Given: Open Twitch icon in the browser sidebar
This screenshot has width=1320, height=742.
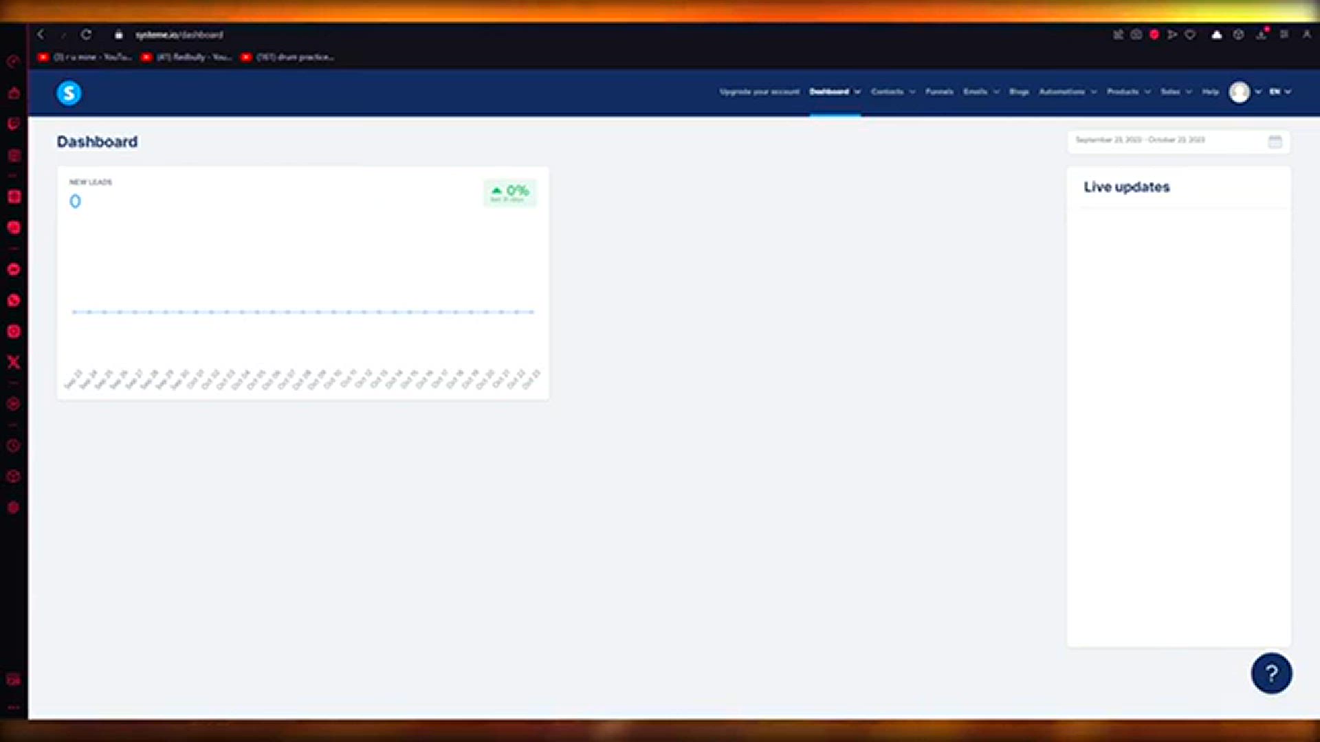Looking at the screenshot, I should (14, 124).
